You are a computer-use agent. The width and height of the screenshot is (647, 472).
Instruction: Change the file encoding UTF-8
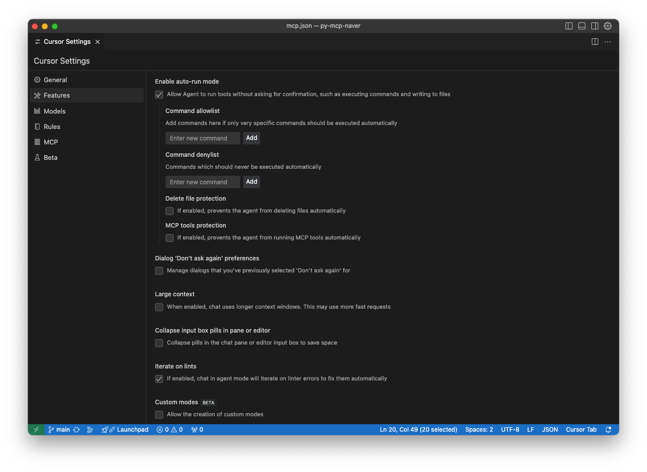510,430
